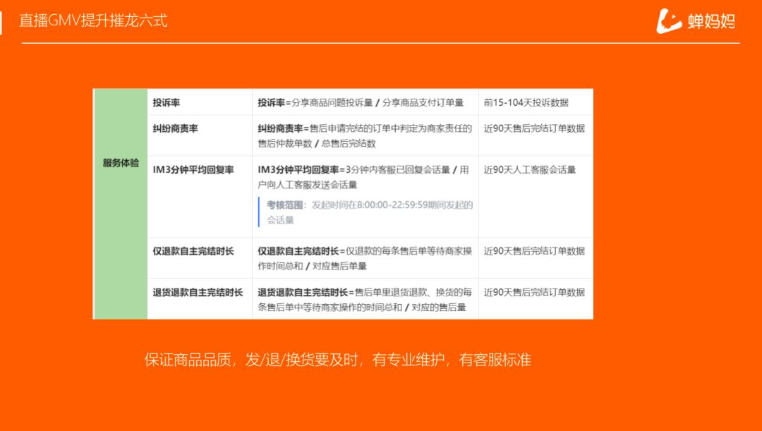Select the 退货退款自主完结时长 metric name cell
This screenshot has height=431, width=762.
coord(200,298)
